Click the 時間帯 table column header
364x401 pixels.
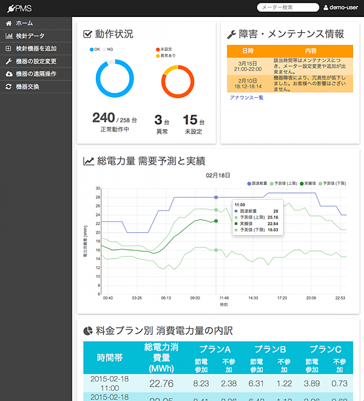pyautogui.click(x=110, y=357)
